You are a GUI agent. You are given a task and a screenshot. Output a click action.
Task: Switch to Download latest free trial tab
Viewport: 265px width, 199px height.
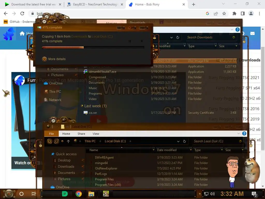[32, 4]
